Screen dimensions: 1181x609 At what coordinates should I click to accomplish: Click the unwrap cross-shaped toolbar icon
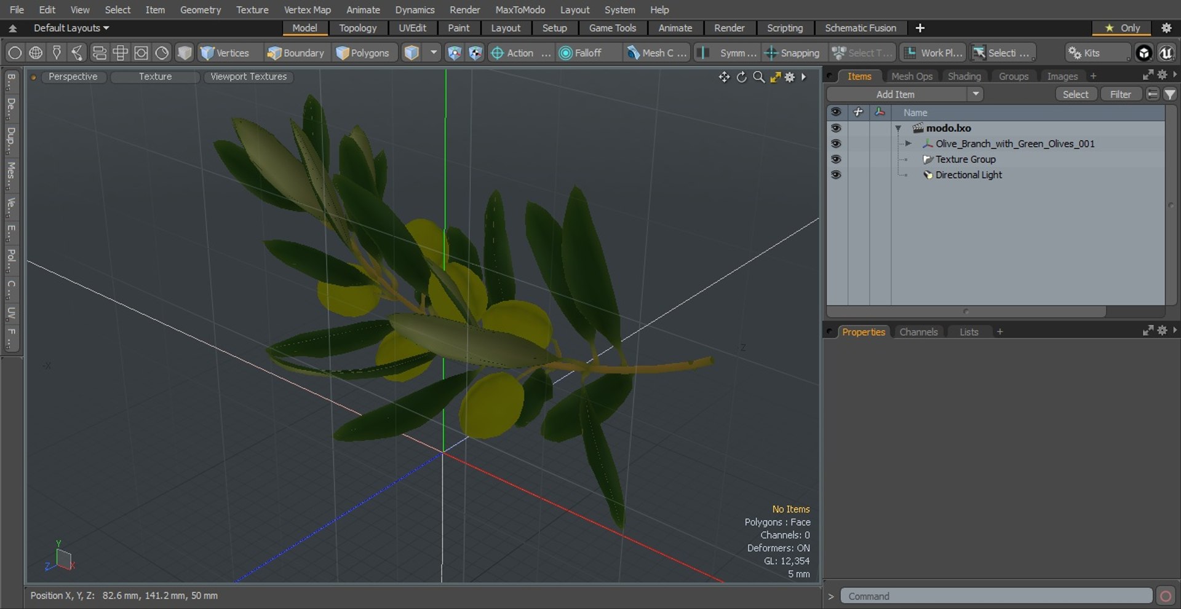coord(120,53)
